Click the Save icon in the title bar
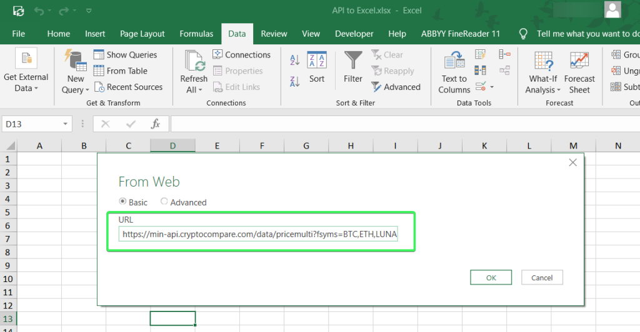This screenshot has height=332, width=640. coord(18,11)
